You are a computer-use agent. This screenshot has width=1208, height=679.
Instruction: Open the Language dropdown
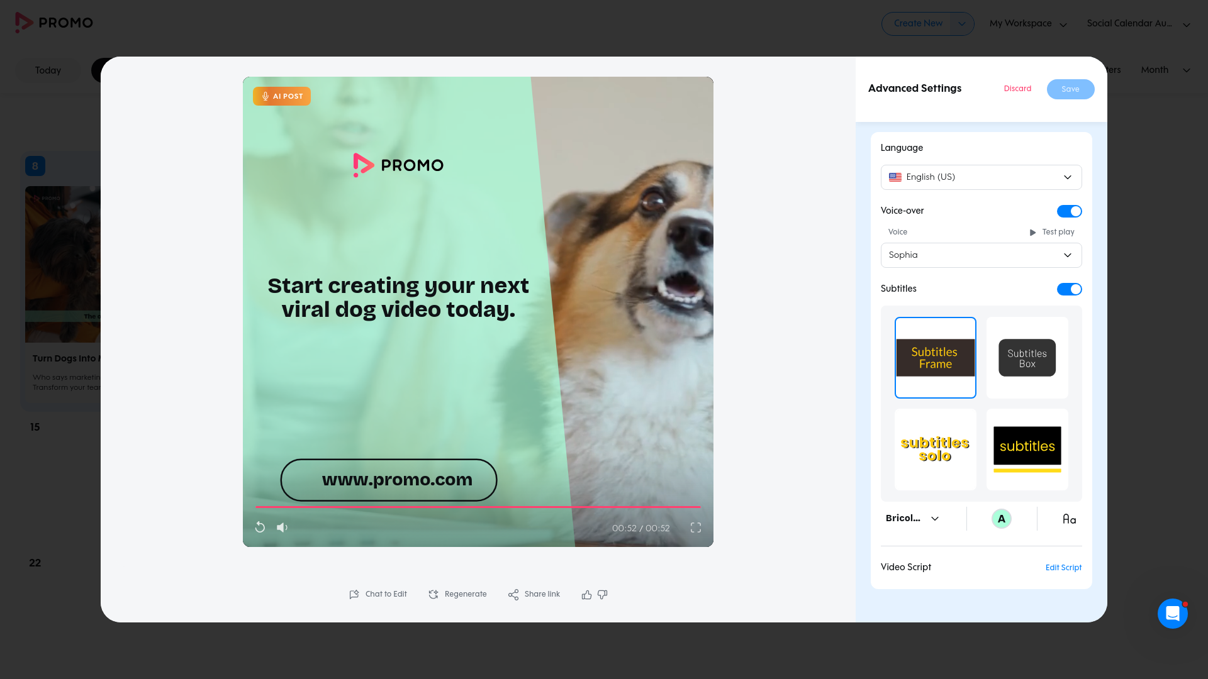point(981,177)
